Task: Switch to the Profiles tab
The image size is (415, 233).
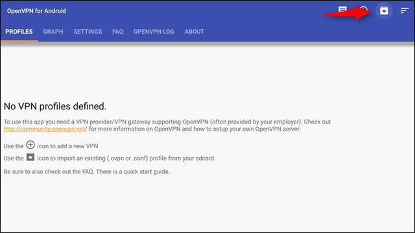Action: (x=19, y=32)
